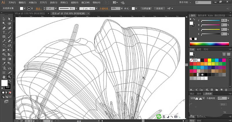Viewport: 232px width, 122px height.
Task: Select the Hand tool
Action: 4,77
